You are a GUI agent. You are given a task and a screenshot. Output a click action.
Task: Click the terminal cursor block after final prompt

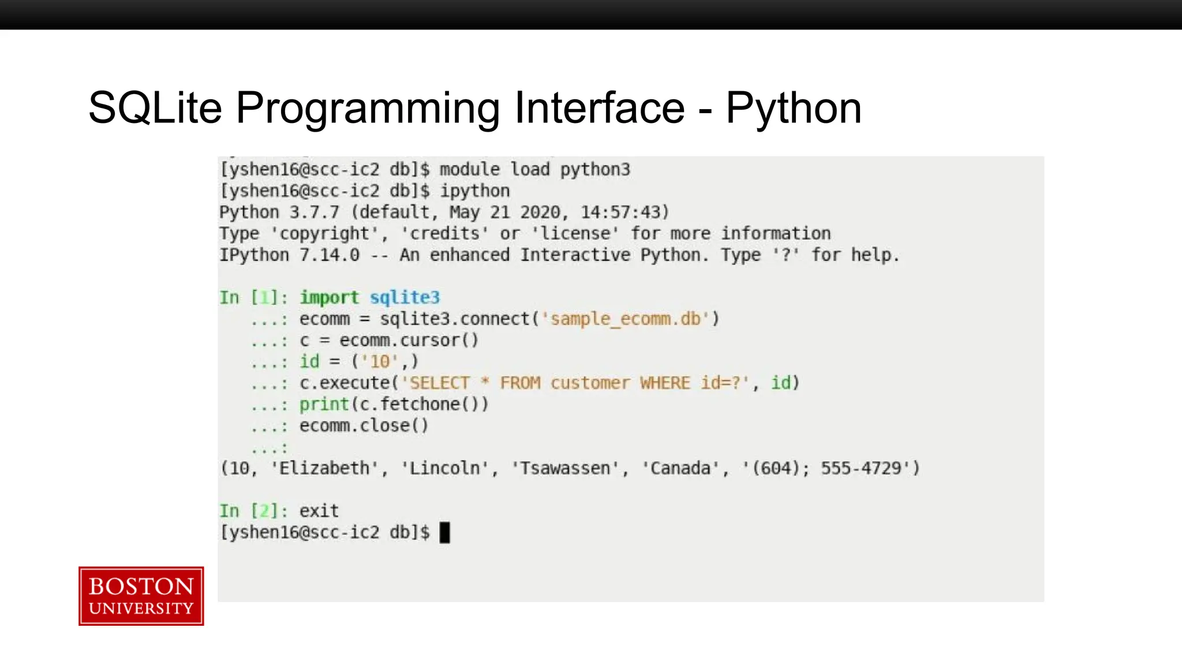click(x=444, y=532)
